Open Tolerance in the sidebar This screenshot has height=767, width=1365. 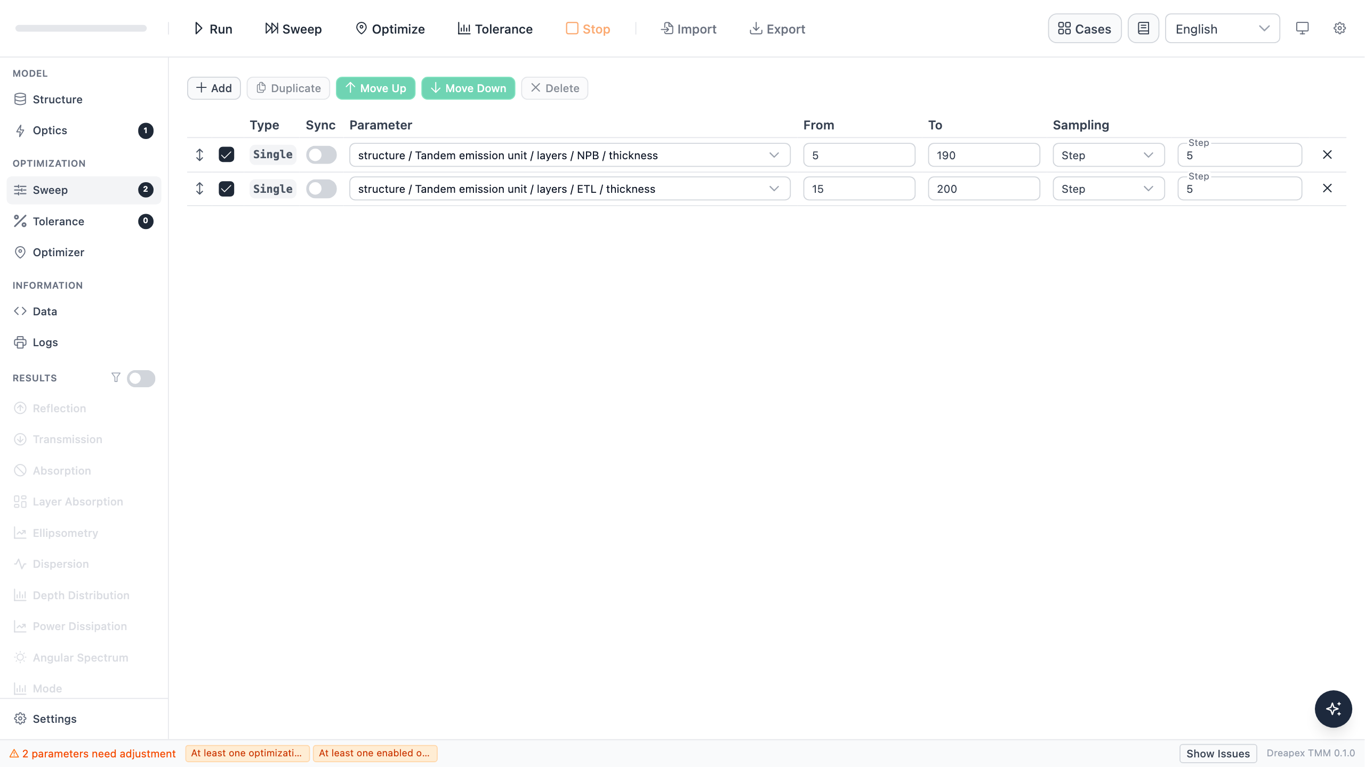[x=84, y=221]
